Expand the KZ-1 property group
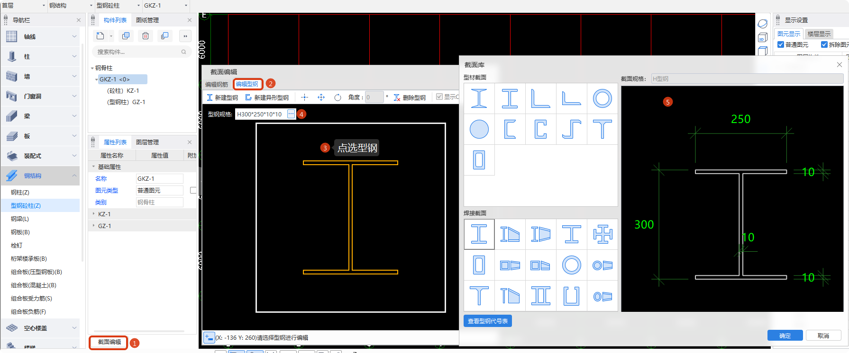This screenshot has width=849, height=353. tap(93, 214)
